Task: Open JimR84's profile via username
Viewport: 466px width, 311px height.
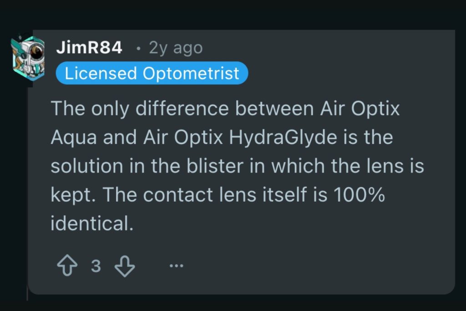Action: 89,47
